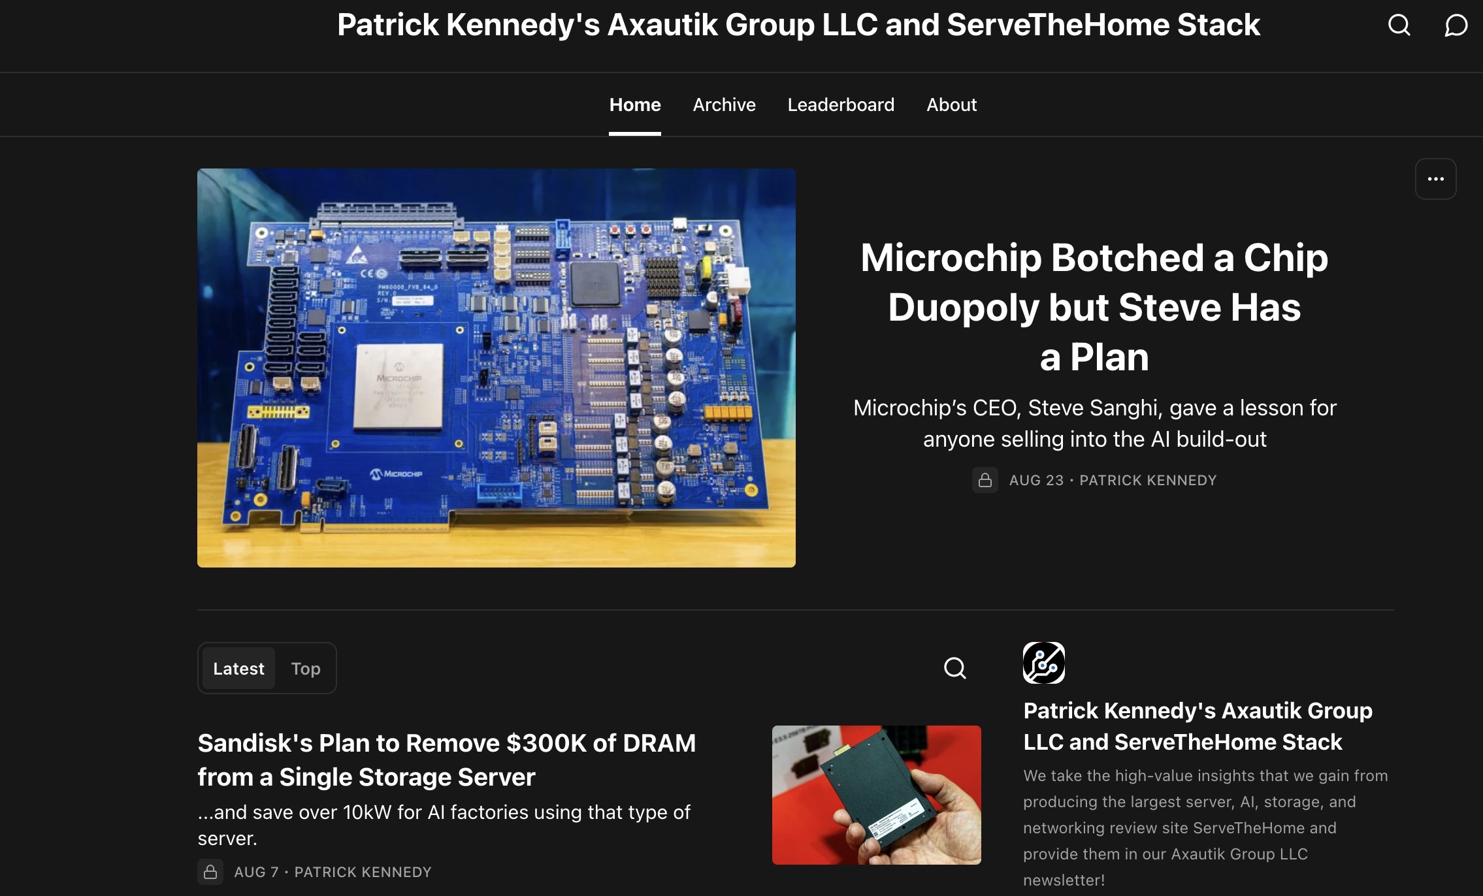The height and width of the screenshot is (896, 1483).
Task: Click the lock icon next to AUG 7
Action: [210, 872]
